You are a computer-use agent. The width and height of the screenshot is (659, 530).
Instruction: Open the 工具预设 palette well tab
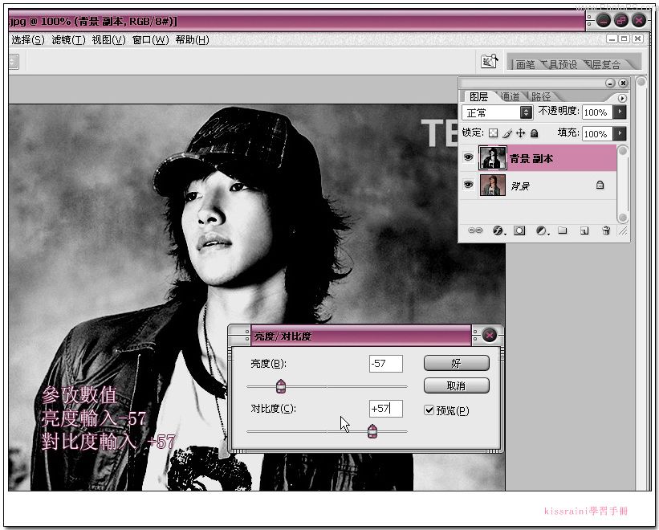point(560,64)
